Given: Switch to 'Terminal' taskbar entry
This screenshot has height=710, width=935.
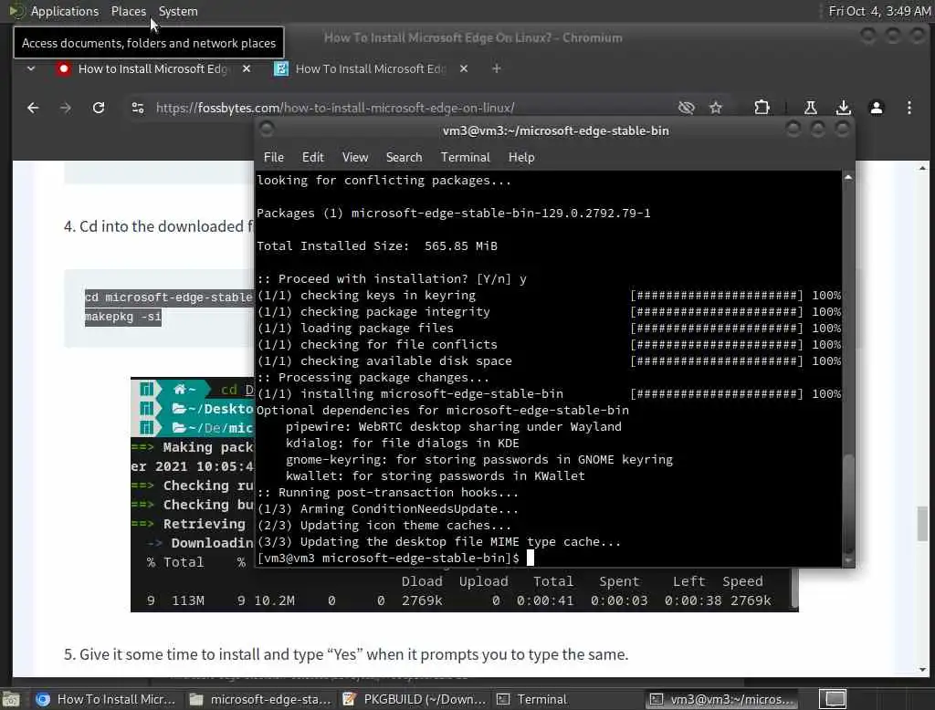Looking at the screenshot, I should pos(567,699).
